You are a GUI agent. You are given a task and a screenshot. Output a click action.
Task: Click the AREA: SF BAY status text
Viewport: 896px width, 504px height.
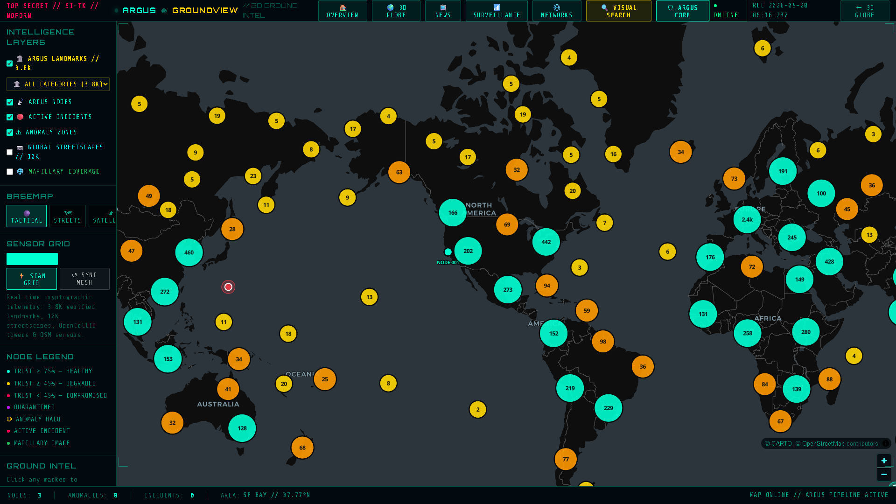(x=265, y=495)
